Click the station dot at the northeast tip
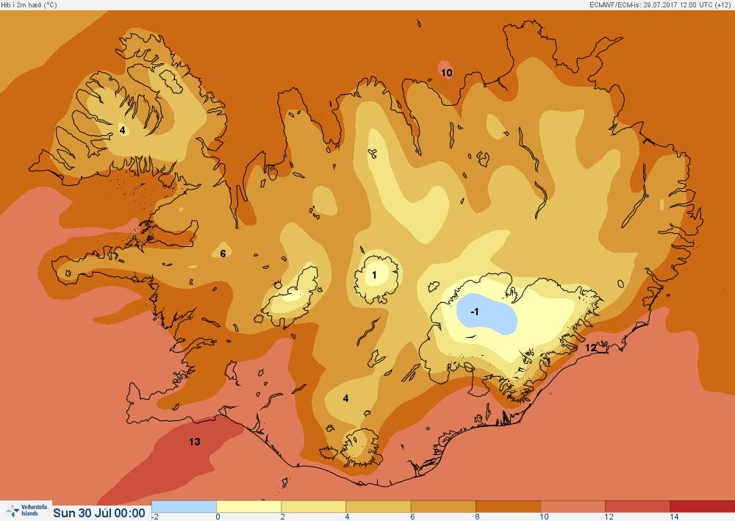The height and width of the screenshot is (521, 735). point(539,32)
